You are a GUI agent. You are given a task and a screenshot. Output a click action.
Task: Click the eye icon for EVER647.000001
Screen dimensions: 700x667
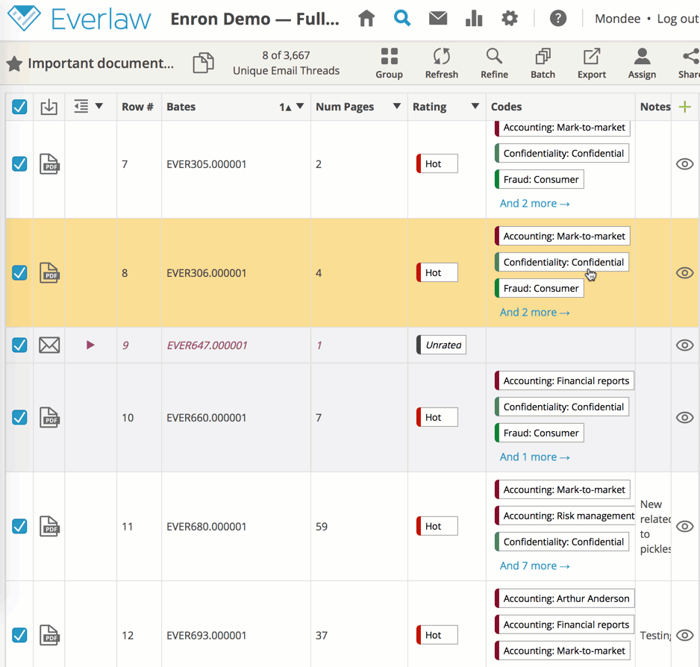[684, 345]
